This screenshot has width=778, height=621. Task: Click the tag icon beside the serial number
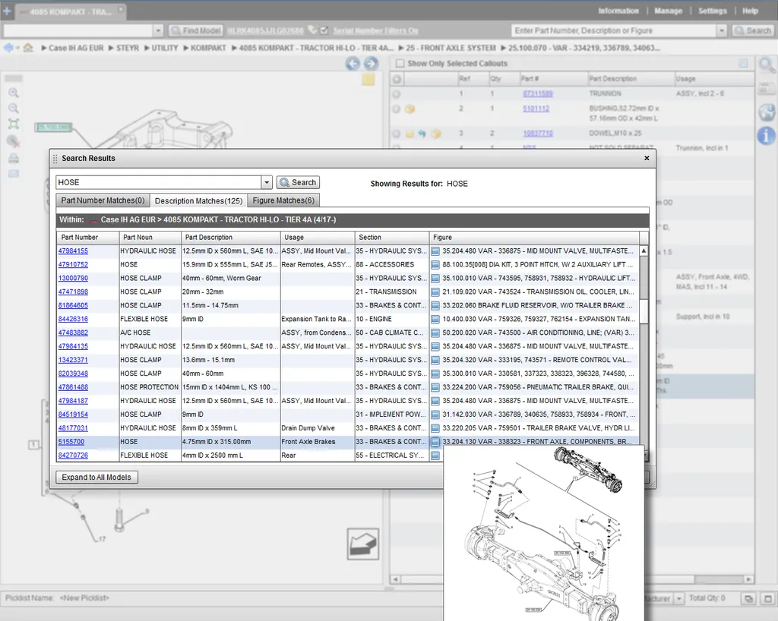[x=312, y=30]
